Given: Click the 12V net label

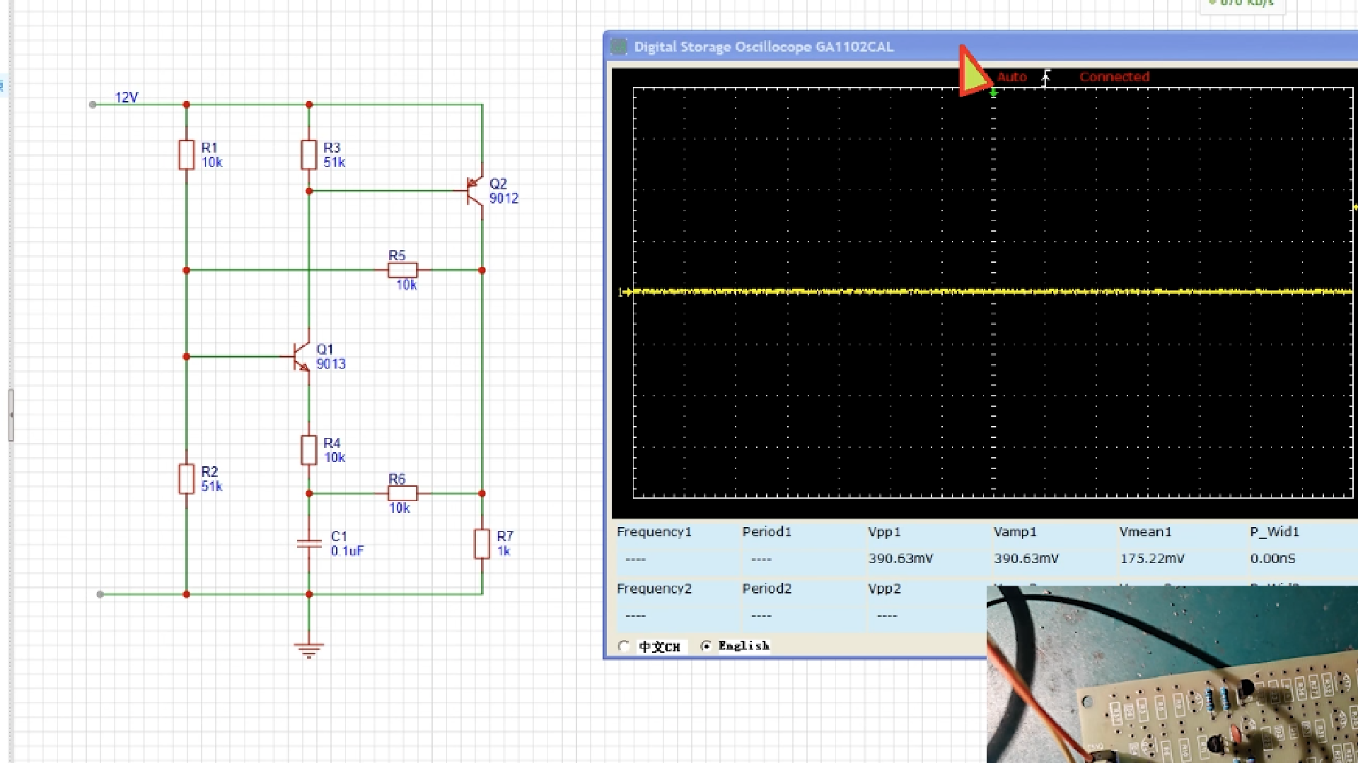Looking at the screenshot, I should coord(127,97).
